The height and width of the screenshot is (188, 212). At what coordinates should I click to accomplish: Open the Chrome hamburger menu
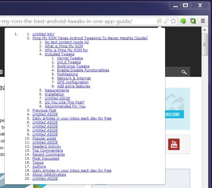pyautogui.click(x=203, y=21)
